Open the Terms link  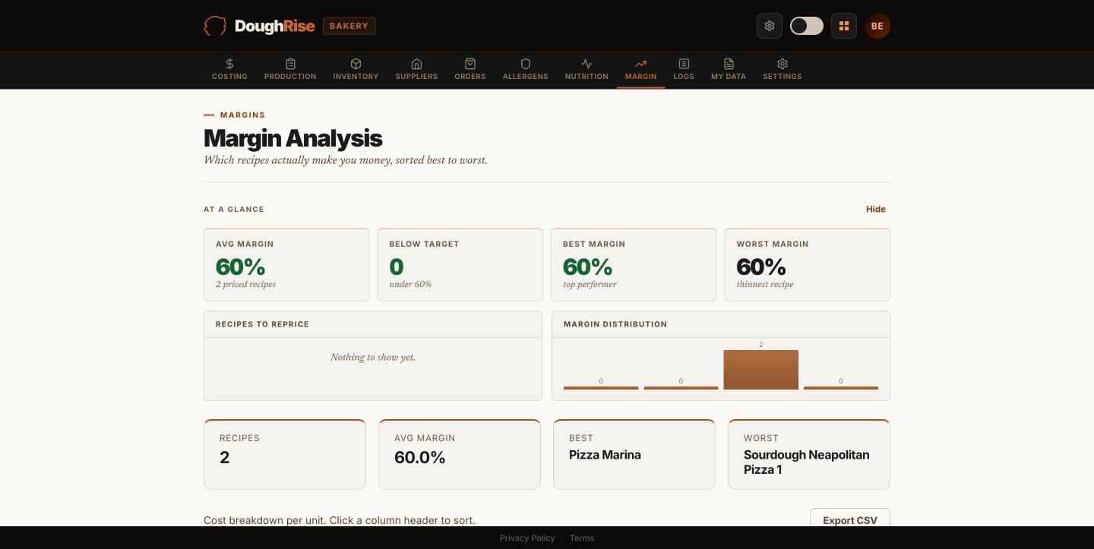582,538
